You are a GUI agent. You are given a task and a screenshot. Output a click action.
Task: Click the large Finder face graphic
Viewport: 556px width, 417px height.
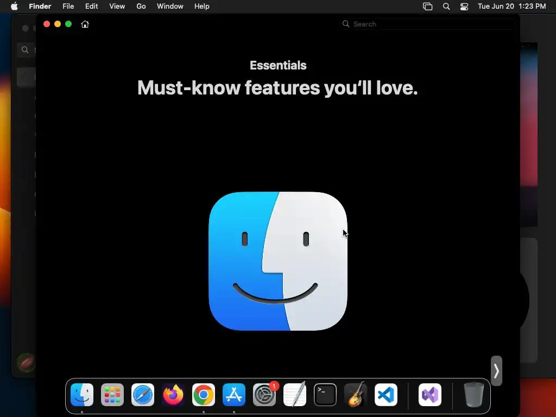[278, 261]
